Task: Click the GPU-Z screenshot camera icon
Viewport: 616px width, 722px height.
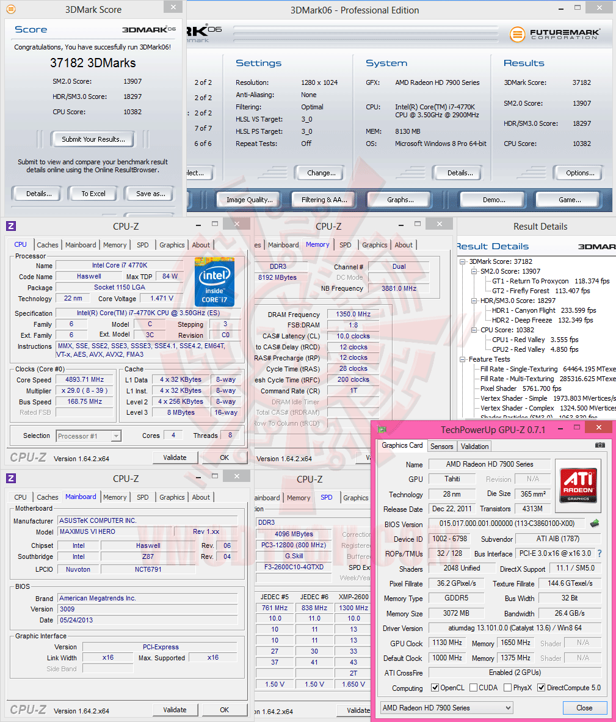Action: pos(600,445)
